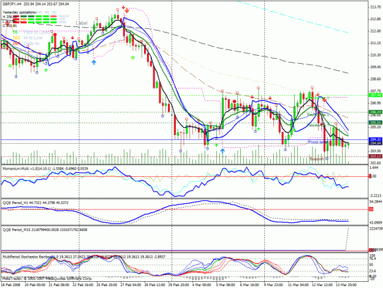
Task: Click the solid red dot beside 5 Mar candles
Action: (235, 101)
